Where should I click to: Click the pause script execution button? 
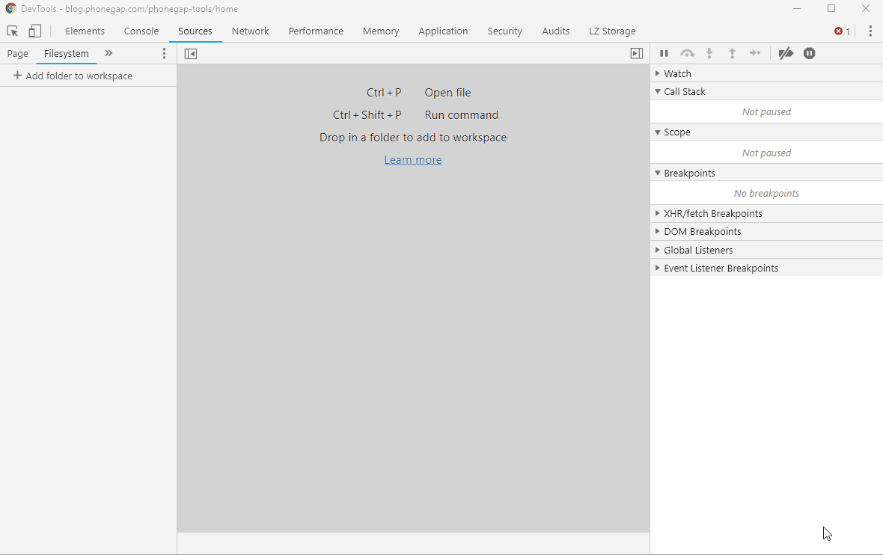pyautogui.click(x=664, y=53)
